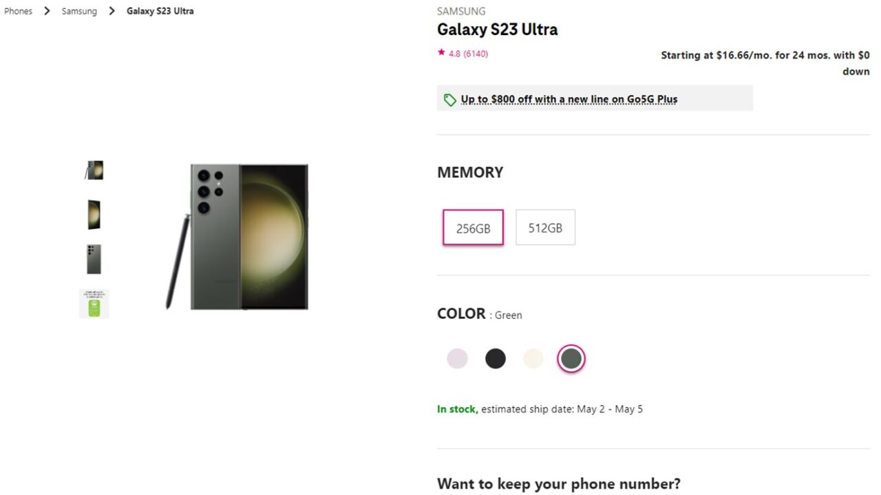Open the Samsung breadcrumb link
Image resolution: width=881 pixels, height=495 pixels.
click(x=78, y=10)
